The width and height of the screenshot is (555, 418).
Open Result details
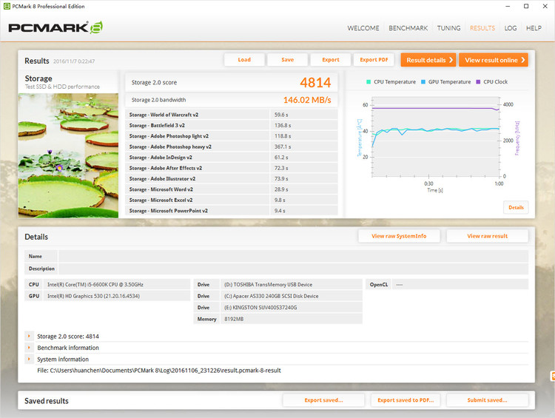point(428,60)
